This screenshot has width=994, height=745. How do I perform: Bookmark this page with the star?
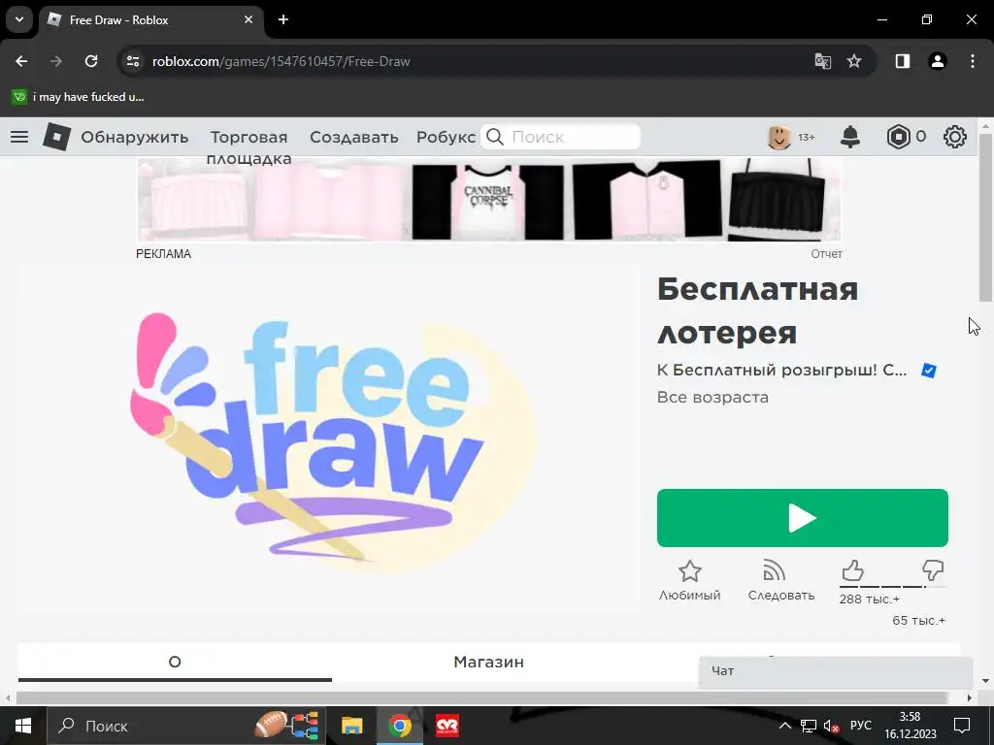[x=854, y=61]
